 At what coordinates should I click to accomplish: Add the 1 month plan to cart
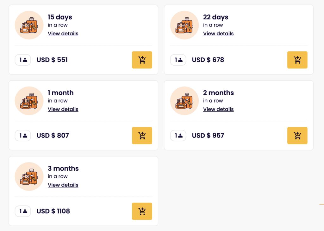[x=142, y=135]
